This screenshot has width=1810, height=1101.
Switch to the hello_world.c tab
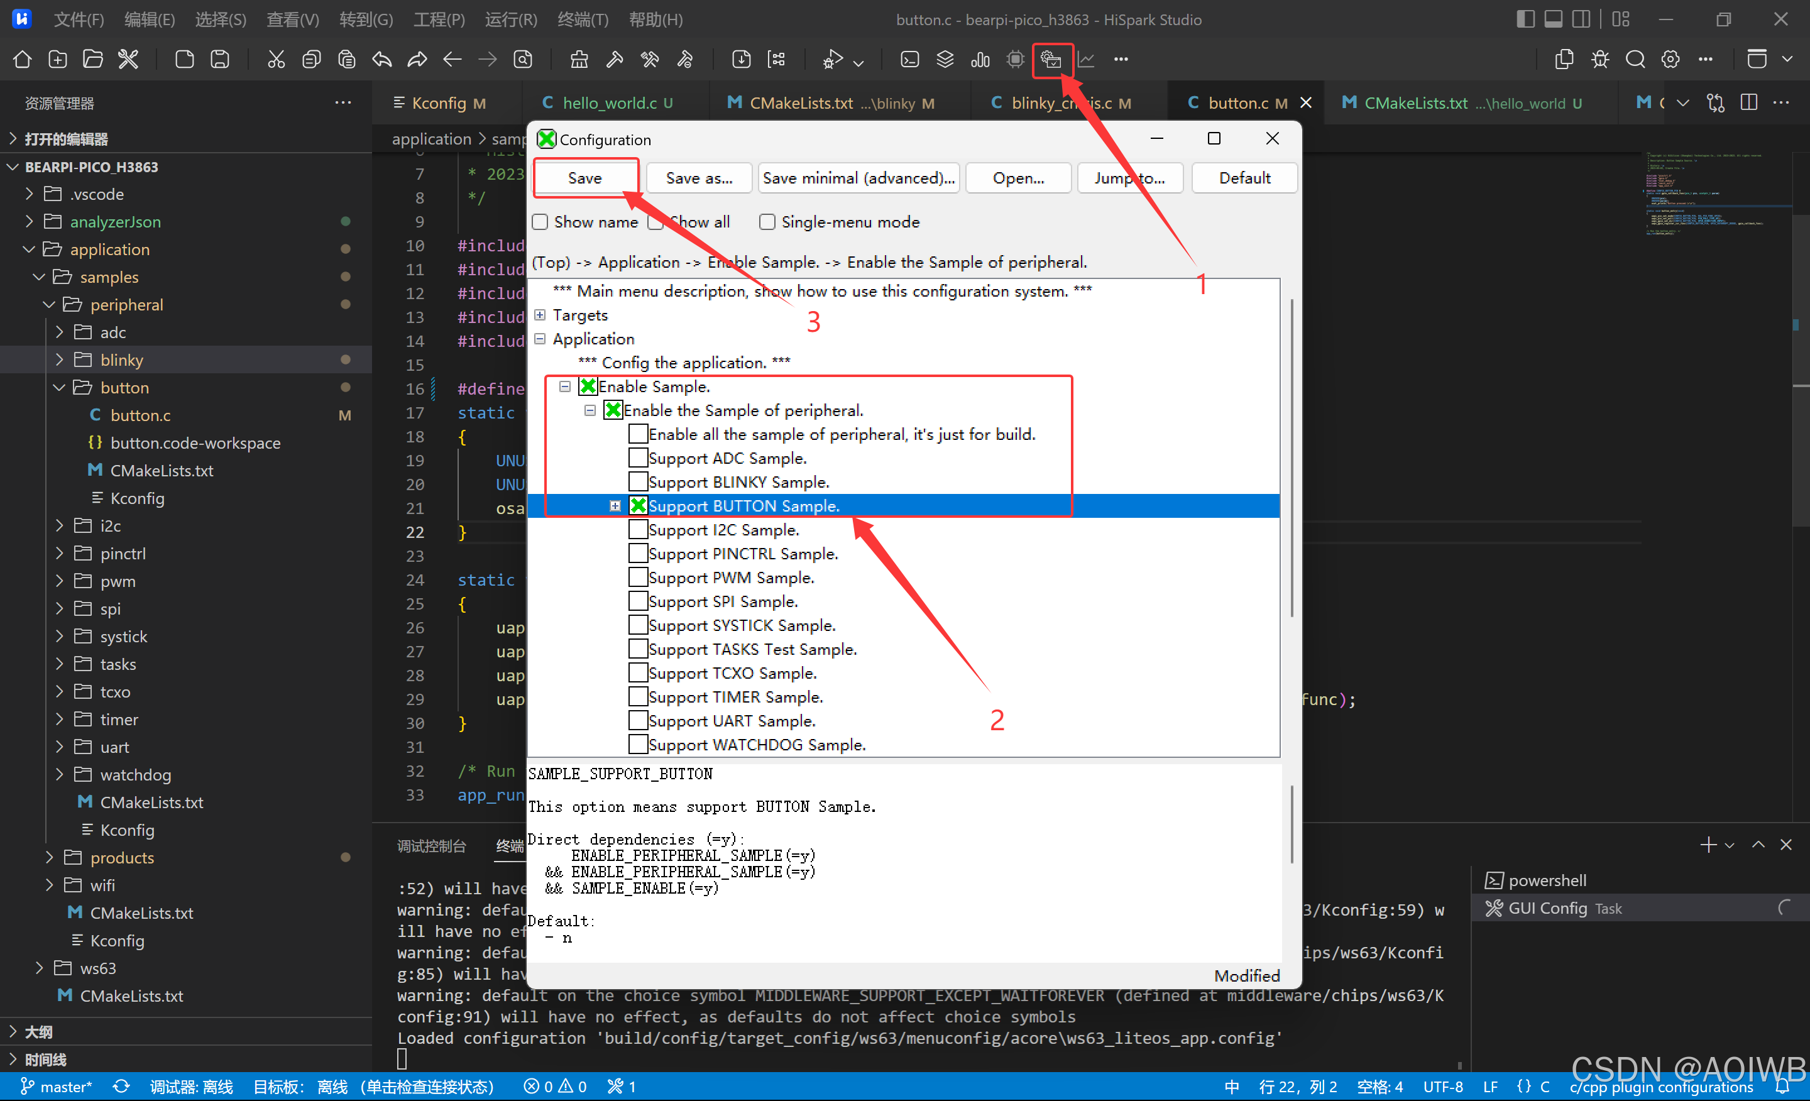tap(609, 103)
